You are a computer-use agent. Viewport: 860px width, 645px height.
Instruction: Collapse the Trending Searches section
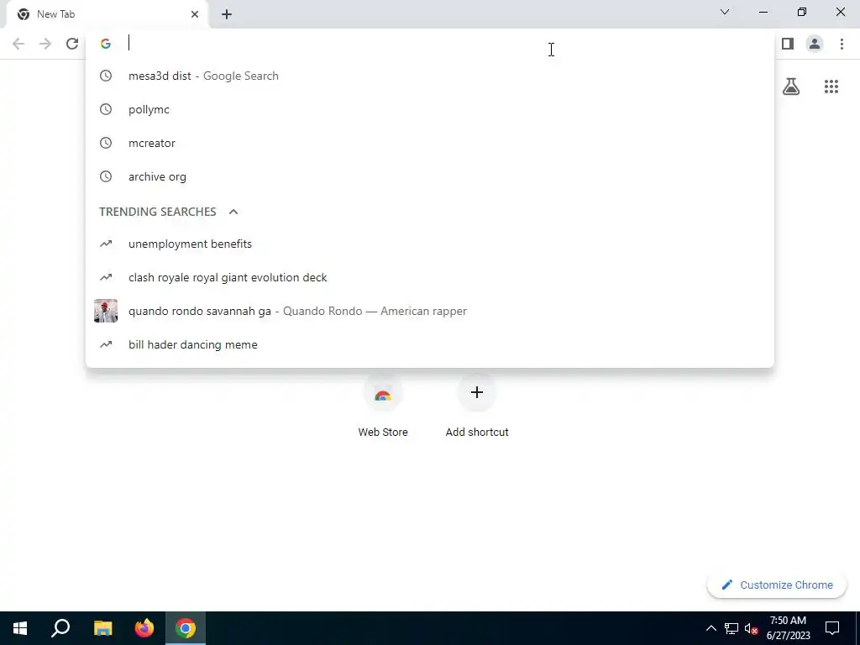[x=233, y=212]
